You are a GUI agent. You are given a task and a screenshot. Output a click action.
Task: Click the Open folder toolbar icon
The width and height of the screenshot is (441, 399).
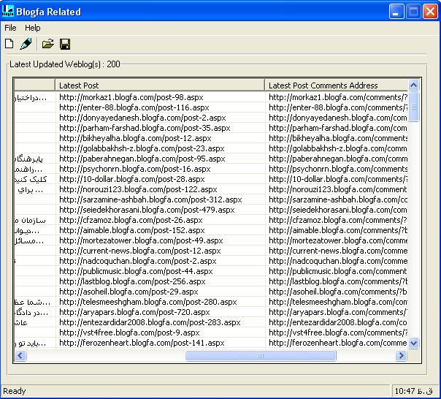(47, 44)
